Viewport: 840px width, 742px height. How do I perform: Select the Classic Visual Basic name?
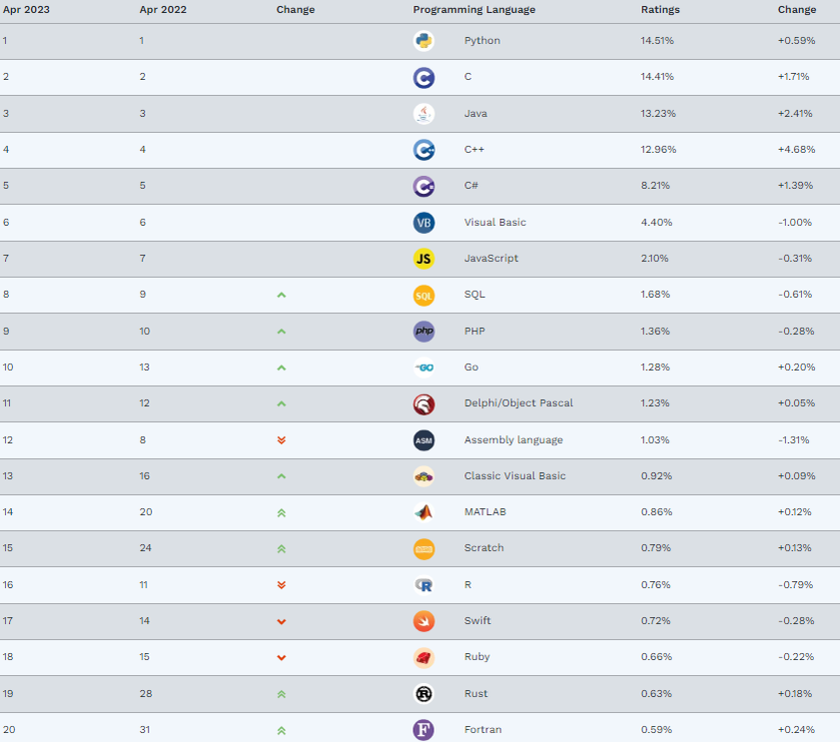tap(514, 475)
